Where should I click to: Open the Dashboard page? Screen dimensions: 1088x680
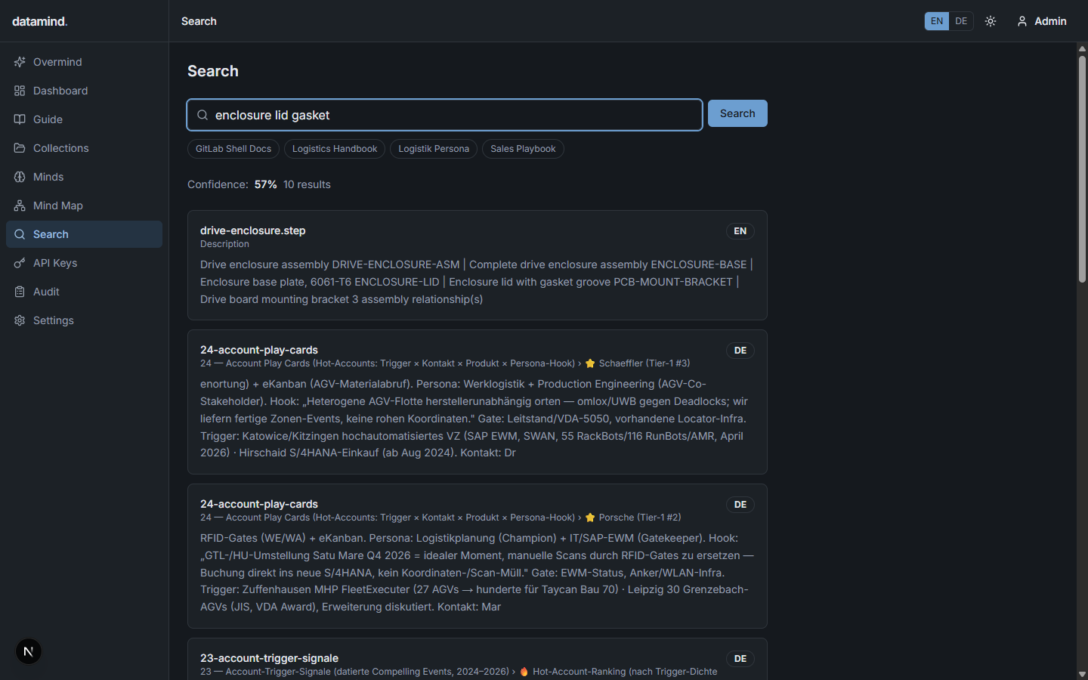point(84,91)
